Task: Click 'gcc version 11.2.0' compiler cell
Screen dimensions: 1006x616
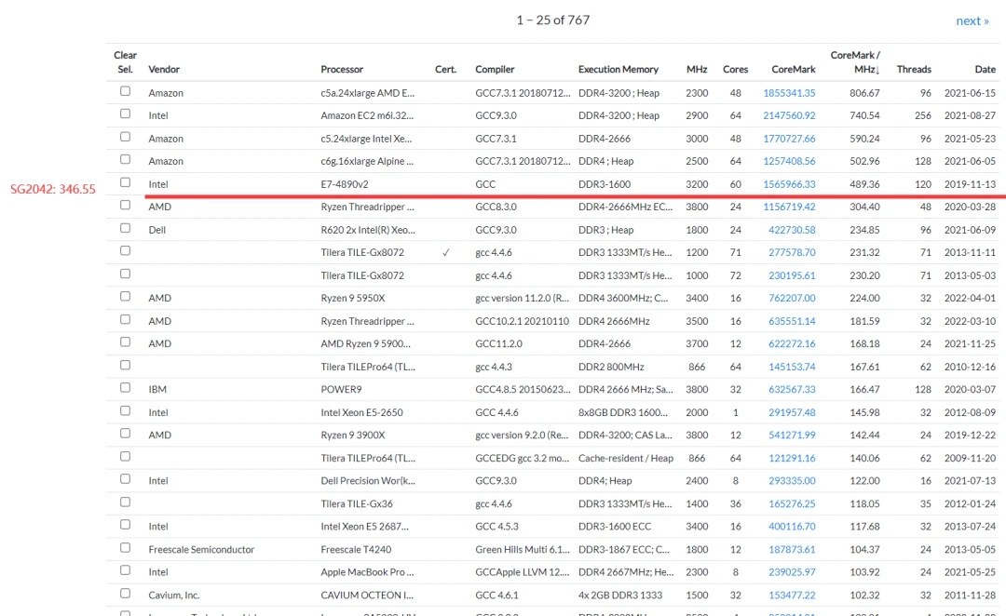Action: 523,298
